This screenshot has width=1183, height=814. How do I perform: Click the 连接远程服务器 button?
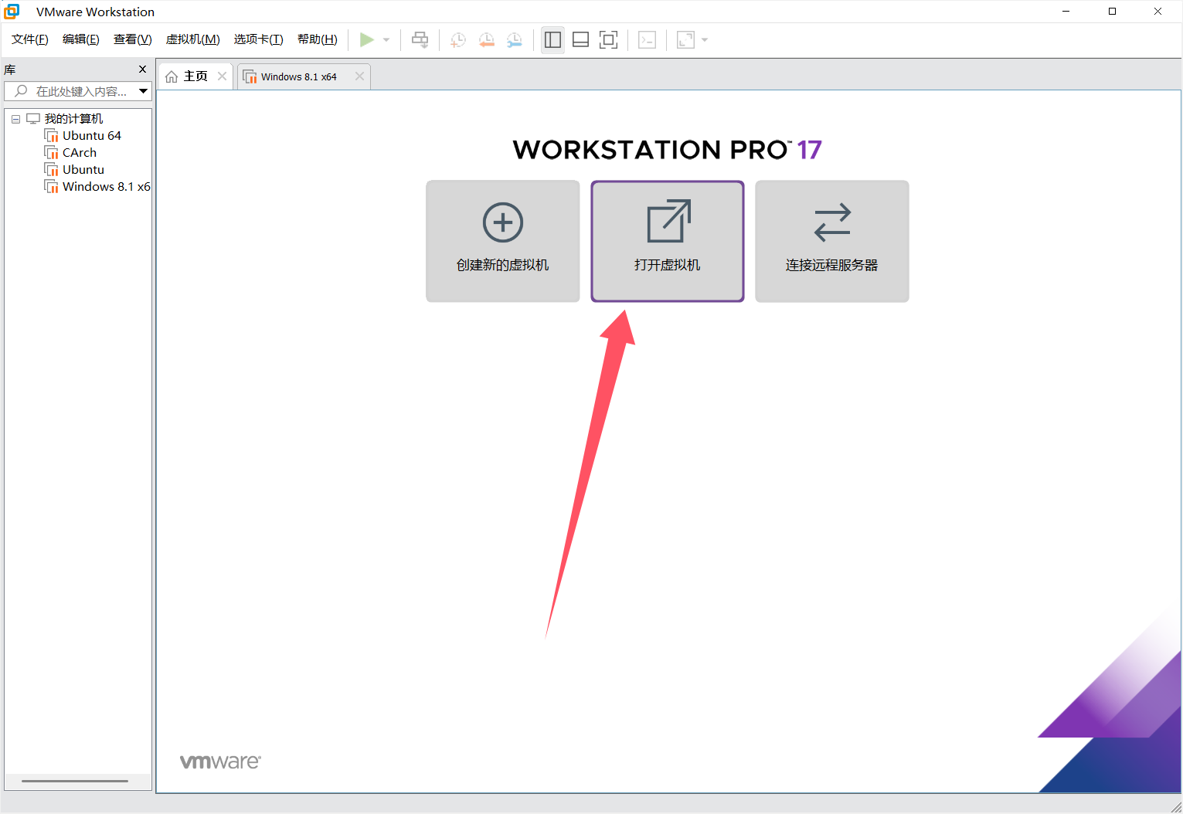(832, 241)
